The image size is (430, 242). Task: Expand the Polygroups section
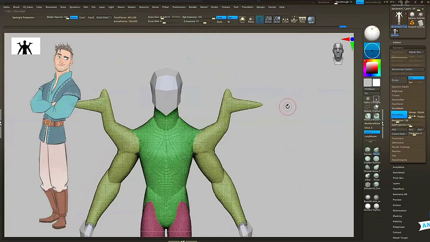[399, 227]
